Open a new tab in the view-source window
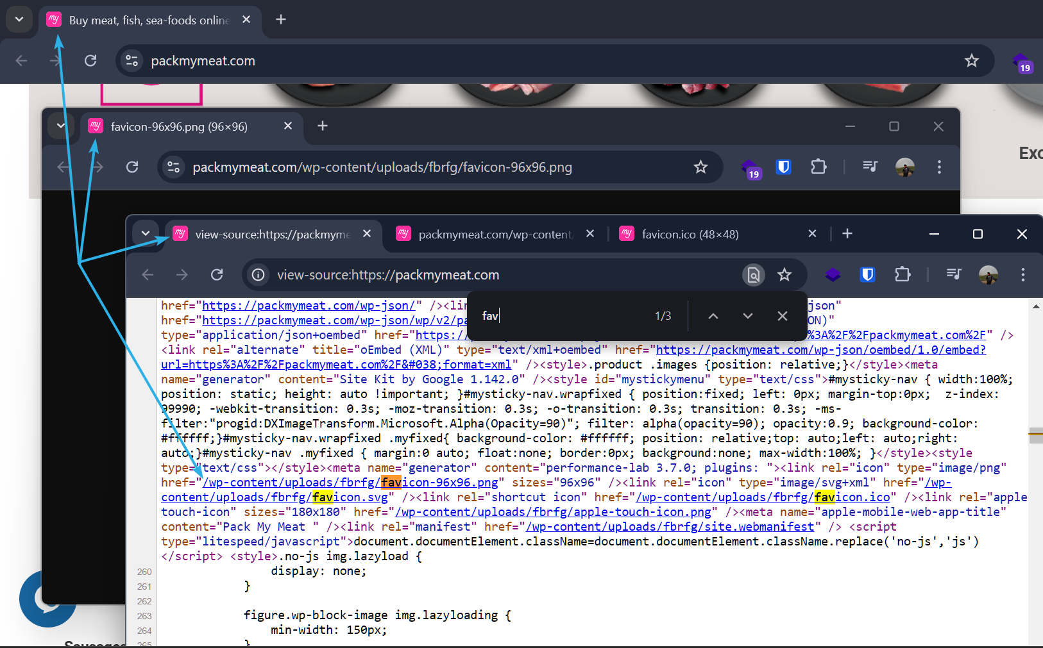This screenshot has width=1043, height=648. [x=847, y=233]
